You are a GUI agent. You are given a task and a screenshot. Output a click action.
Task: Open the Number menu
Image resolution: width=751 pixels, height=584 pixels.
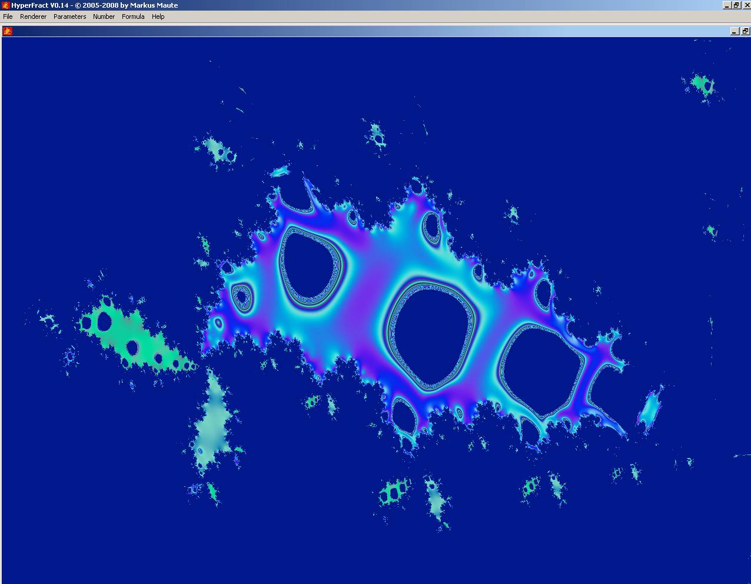click(104, 16)
